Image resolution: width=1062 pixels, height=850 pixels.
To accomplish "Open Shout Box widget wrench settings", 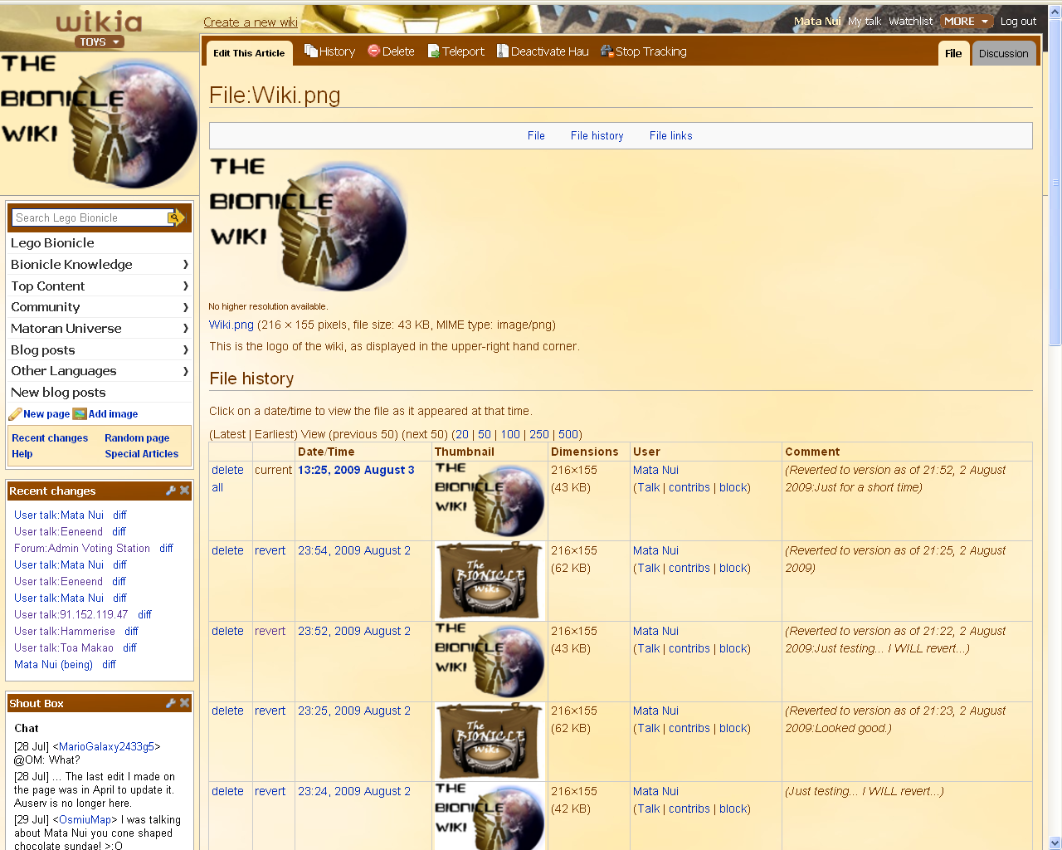I will [171, 703].
